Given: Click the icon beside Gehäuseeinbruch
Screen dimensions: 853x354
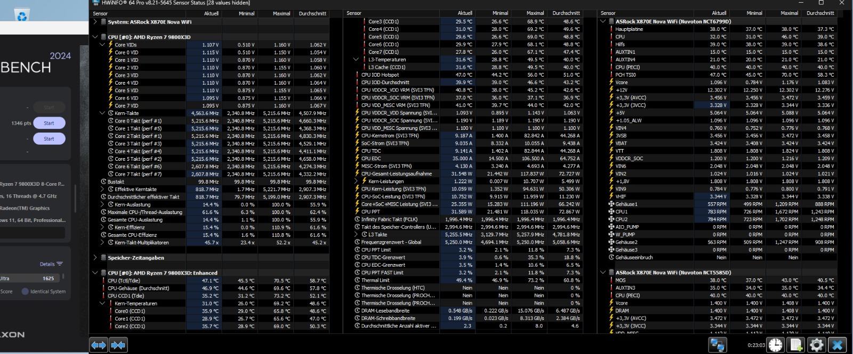Looking at the screenshot, I should pos(611,257).
